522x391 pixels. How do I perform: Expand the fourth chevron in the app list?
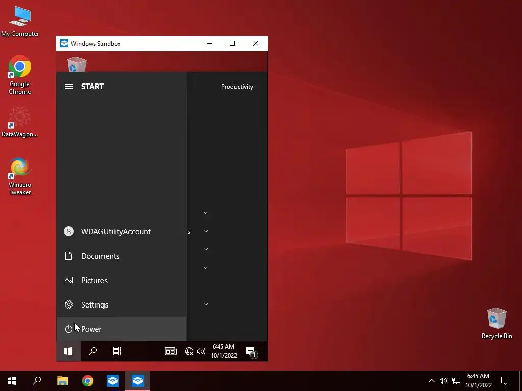206,268
